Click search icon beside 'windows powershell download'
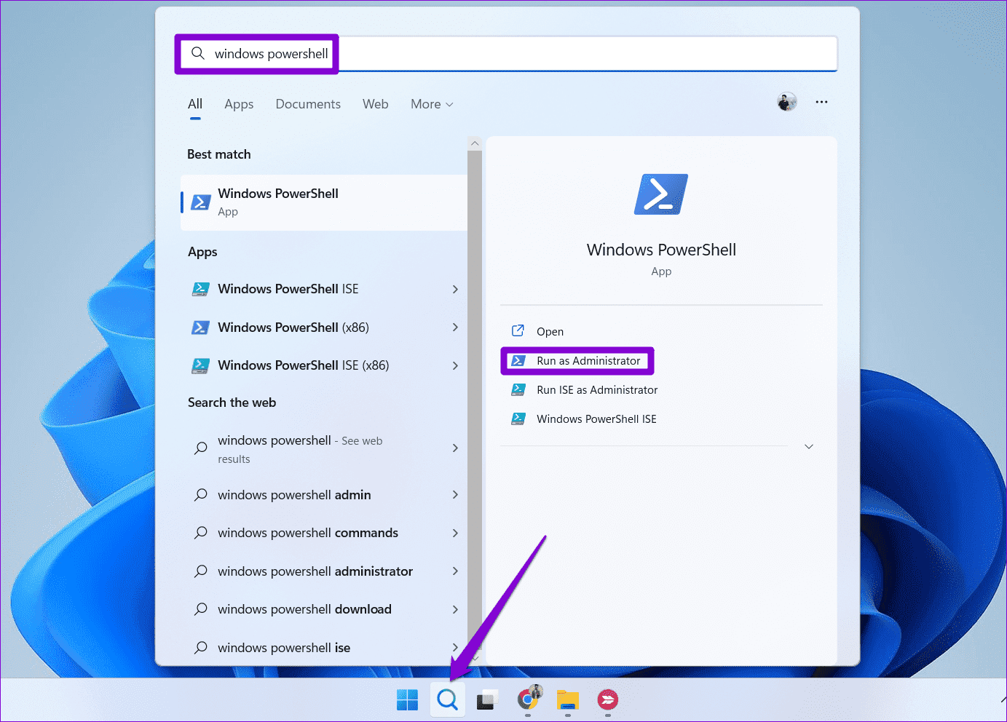Viewport: 1007px width, 722px height. 201,609
